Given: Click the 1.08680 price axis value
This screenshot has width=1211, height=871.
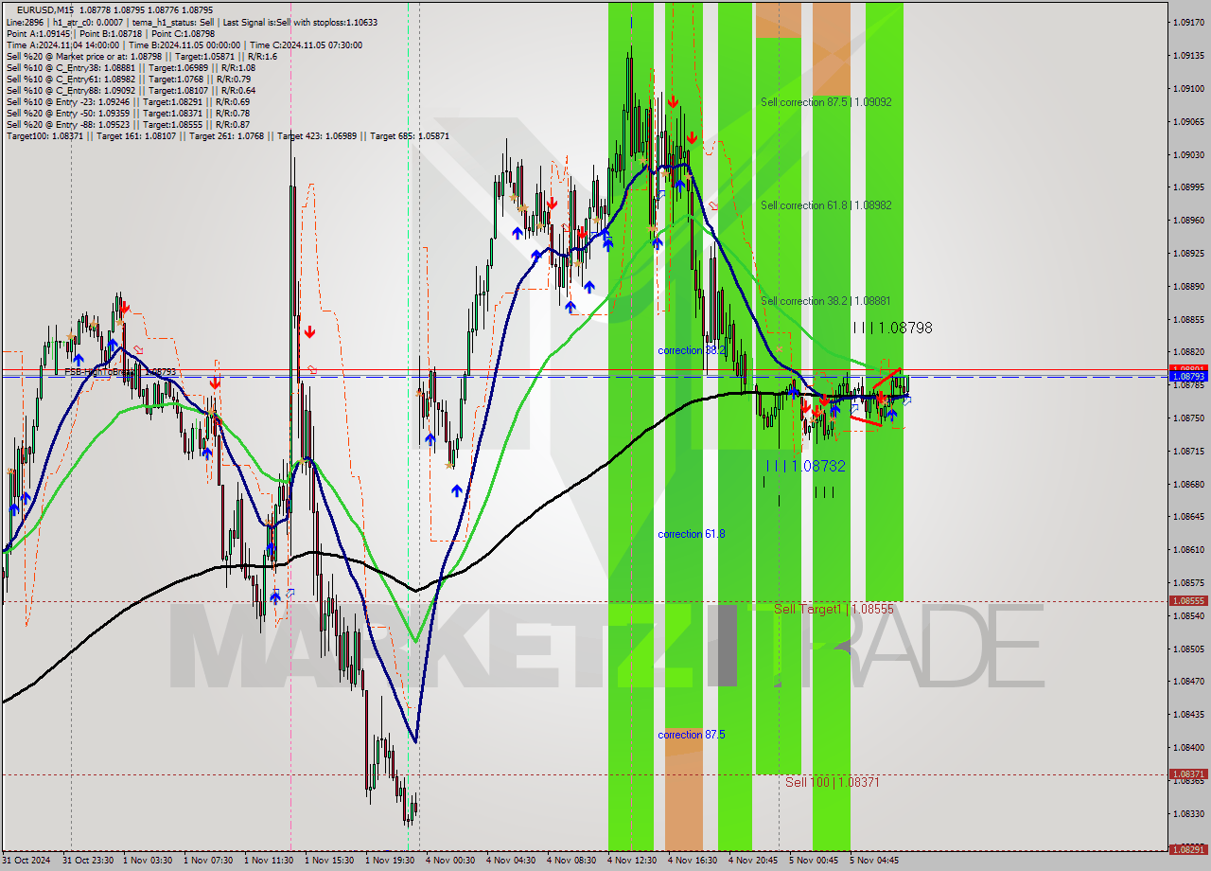Looking at the screenshot, I should pyautogui.click(x=1188, y=484).
